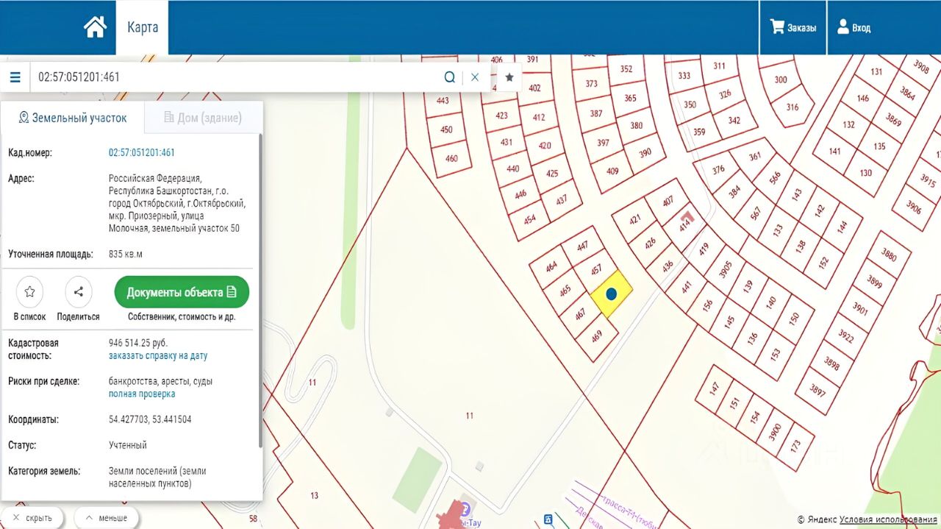Open the cadastral number link 02:57:051201:461
The width and height of the screenshot is (941, 529).
pyautogui.click(x=142, y=153)
